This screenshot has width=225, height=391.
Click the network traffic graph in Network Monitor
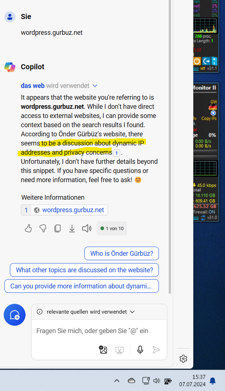coord(205,169)
